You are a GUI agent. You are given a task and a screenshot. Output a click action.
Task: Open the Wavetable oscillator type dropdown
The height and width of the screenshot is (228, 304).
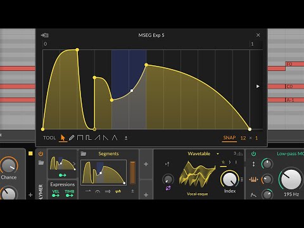click(x=218, y=154)
